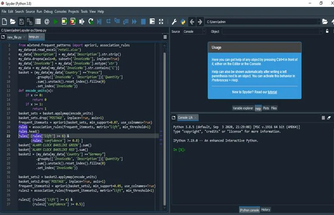The image size is (334, 215).
Task: Continue debug execution icon
Action: [x=134, y=21]
